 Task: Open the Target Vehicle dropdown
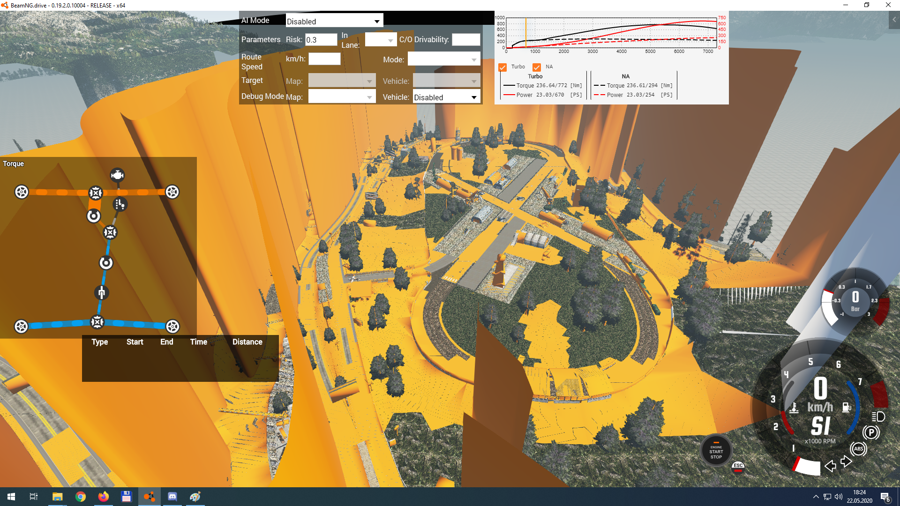point(446,81)
